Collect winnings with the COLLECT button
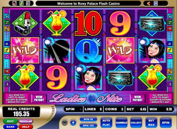This screenshot has height=129, width=177. pyautogui.click(x=136, y=123)
